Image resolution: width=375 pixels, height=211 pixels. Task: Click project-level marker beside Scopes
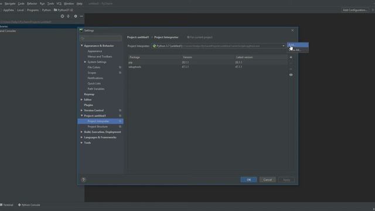120,73
